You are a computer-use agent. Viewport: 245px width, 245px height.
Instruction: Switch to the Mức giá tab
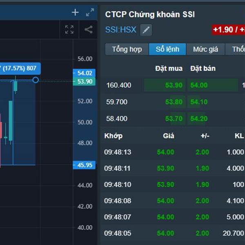tap(205, 49)
